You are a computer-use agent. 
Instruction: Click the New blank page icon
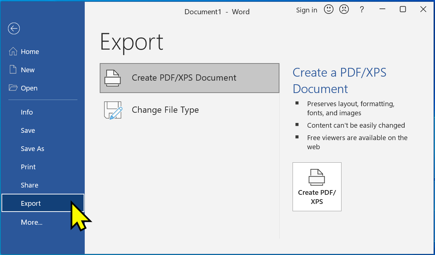pyautogui.click(x=13, y=70)
